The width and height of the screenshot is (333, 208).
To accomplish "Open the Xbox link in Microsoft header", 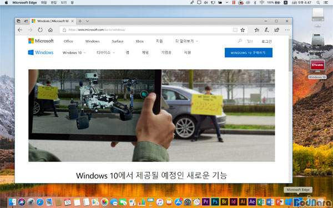I will coord(139,41).
